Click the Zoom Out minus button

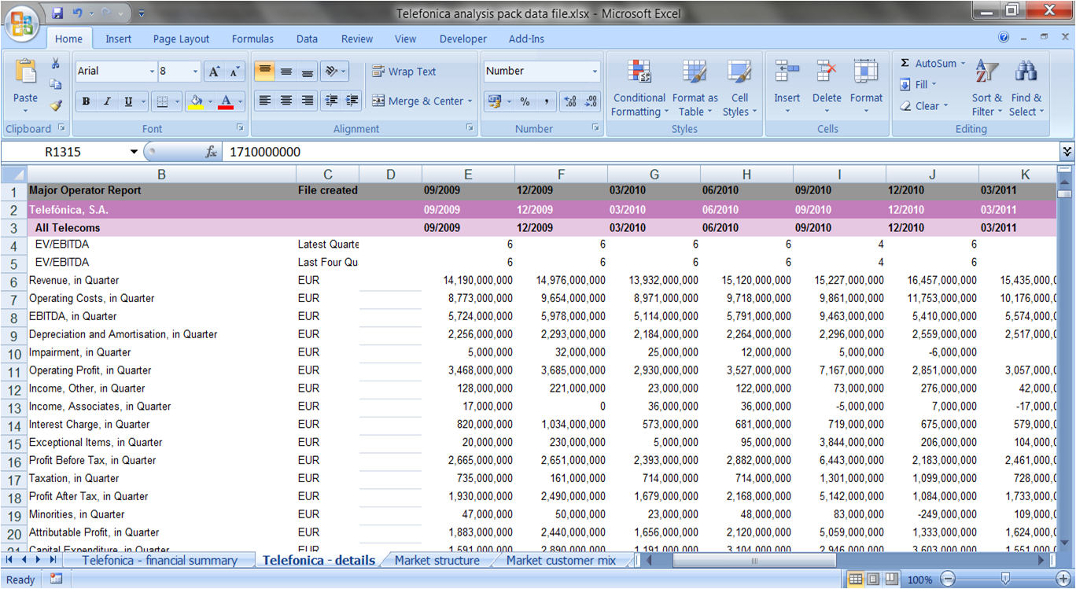948,580
